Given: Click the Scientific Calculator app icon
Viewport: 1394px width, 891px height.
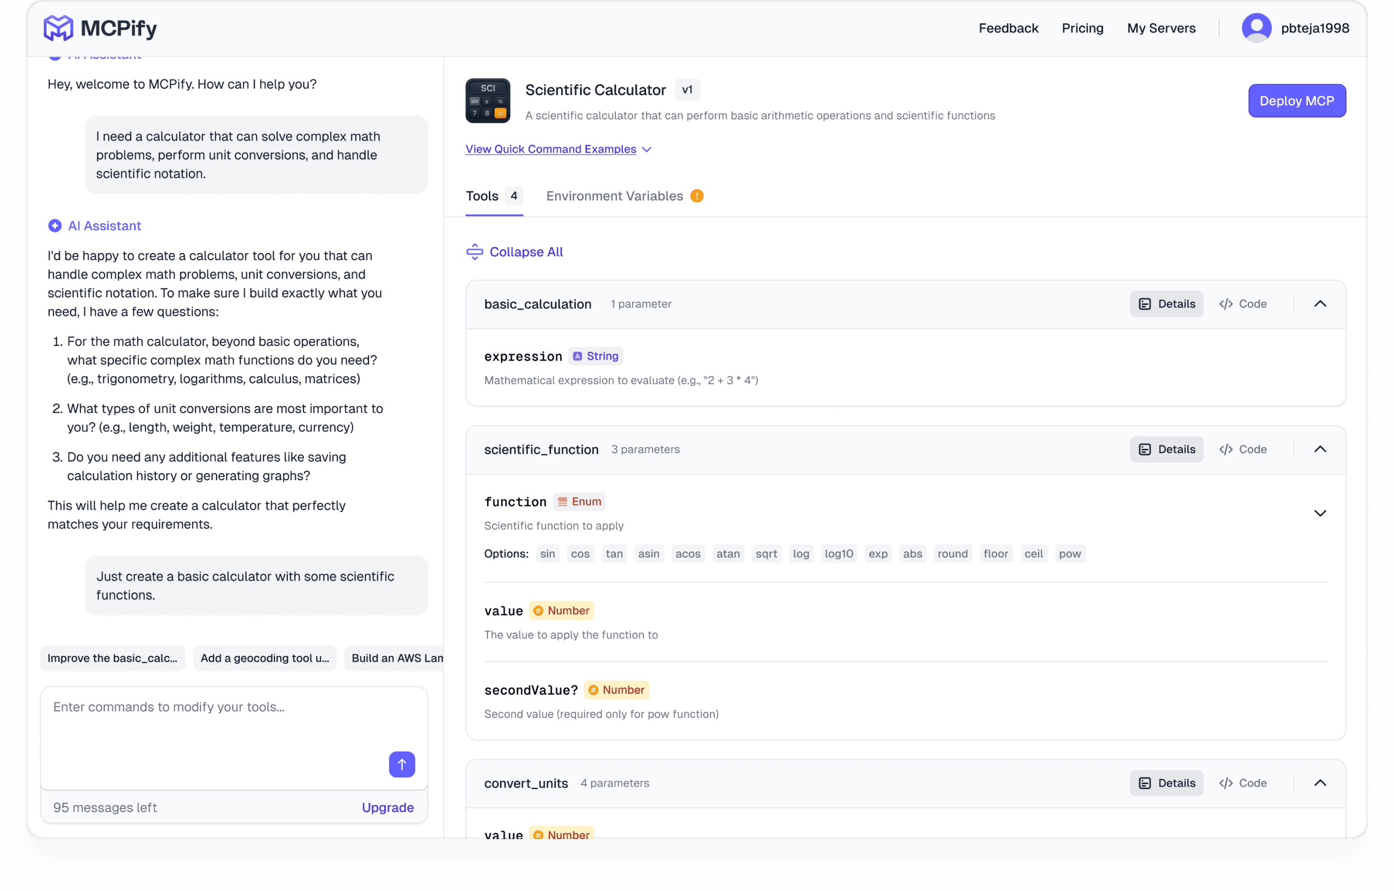Looking at the screenshot, I should tap(488, 101).
